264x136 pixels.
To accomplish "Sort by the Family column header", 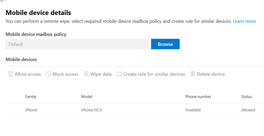I will (31, 97).
